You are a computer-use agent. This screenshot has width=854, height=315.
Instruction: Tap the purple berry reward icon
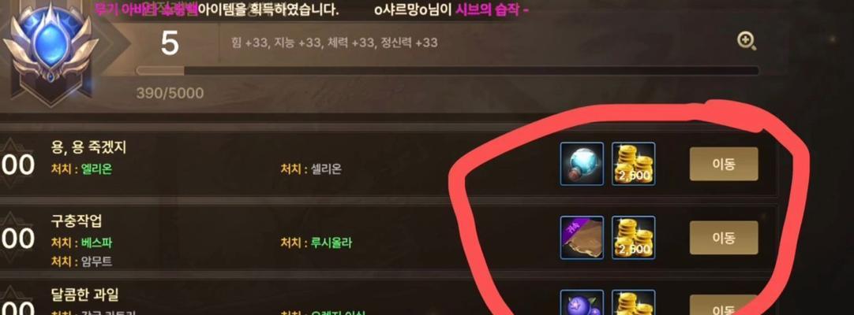(582, 302)
